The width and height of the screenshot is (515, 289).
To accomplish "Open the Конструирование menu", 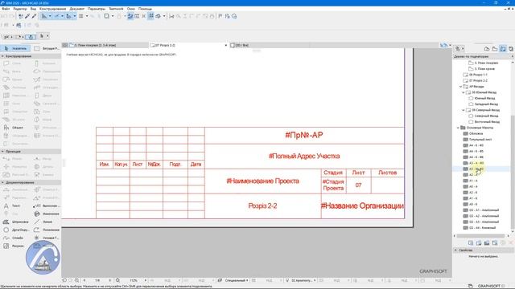I will tap(53, 9).
